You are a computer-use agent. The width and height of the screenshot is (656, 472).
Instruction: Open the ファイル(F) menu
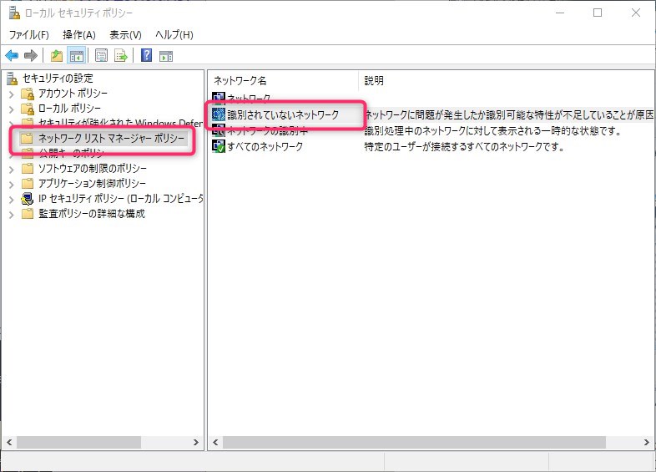coord(29,35)
